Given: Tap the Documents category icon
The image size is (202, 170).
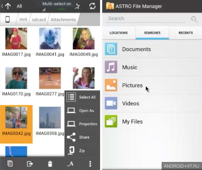Looking at the screenshot, I should (x=111, y=49).
